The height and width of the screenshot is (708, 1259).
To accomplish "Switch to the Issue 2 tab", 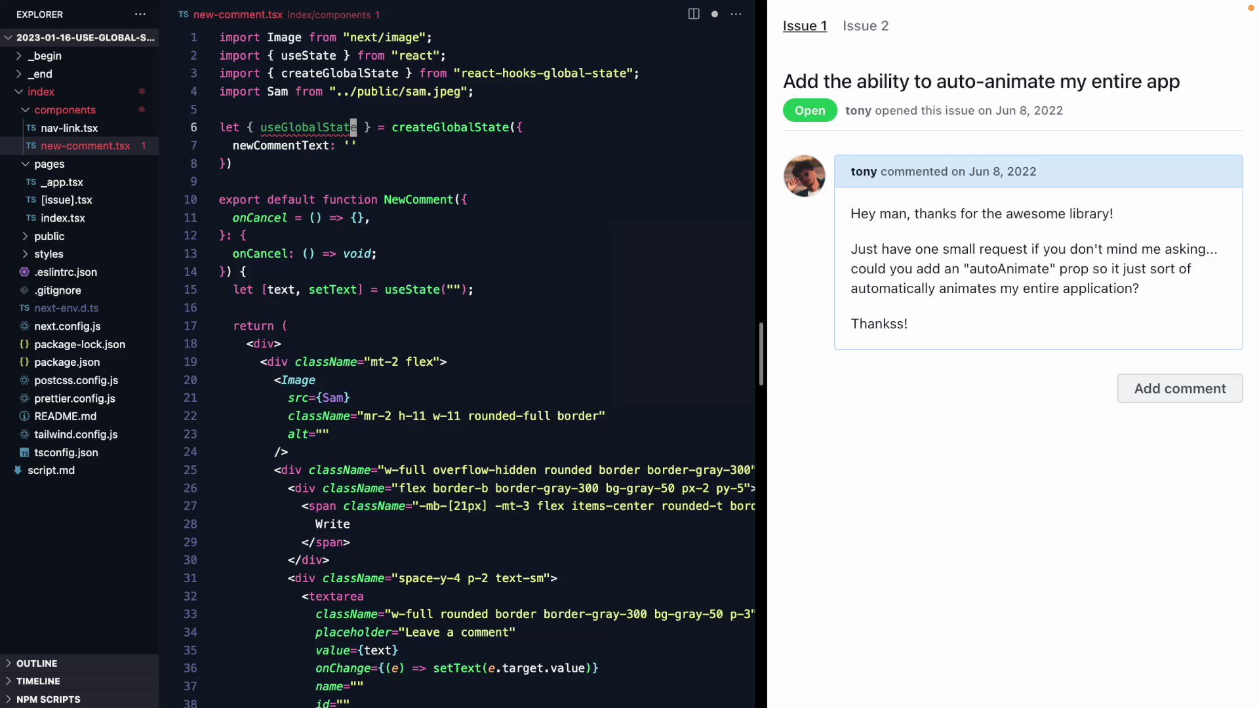I will pos(866,26).
